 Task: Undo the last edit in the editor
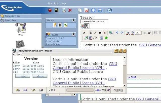[117, 33]
